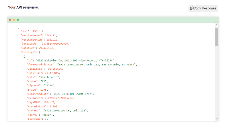Click the "rentRangeHigh" key
This screenshot has width=226, height=126.
[32, 40]
